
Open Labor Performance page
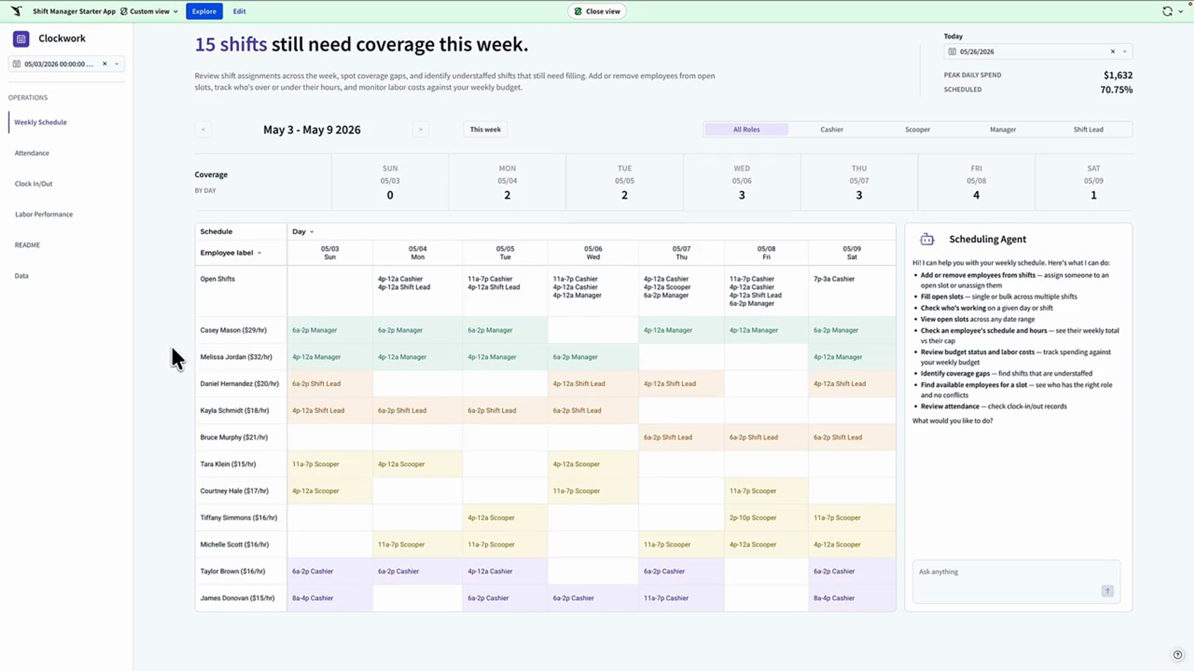tap(44, 214)
